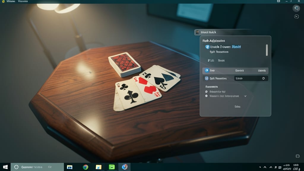Select the second tab below Double Down
The image size is (304, 171).
tap(221, 61)
